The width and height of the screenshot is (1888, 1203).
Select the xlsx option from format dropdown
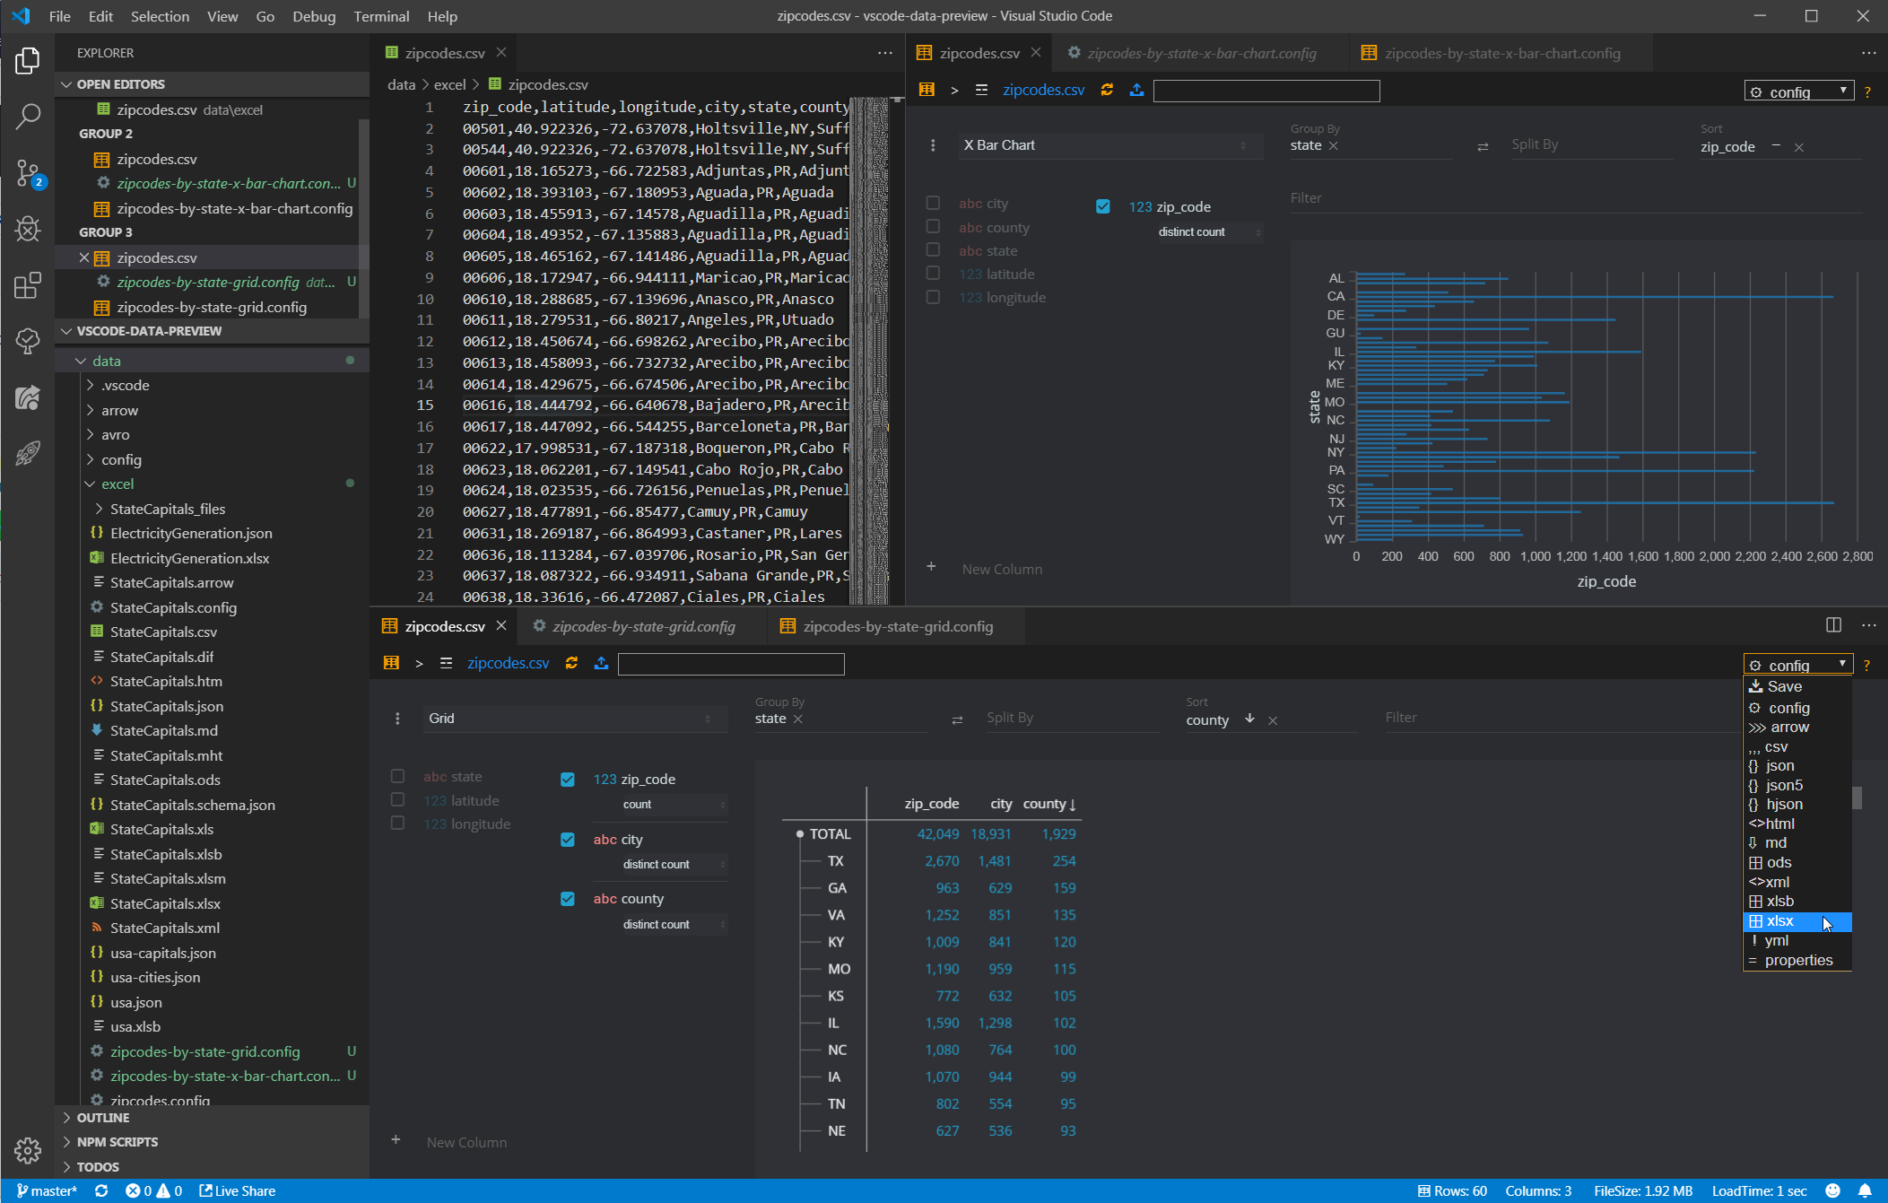point(1780,920)
